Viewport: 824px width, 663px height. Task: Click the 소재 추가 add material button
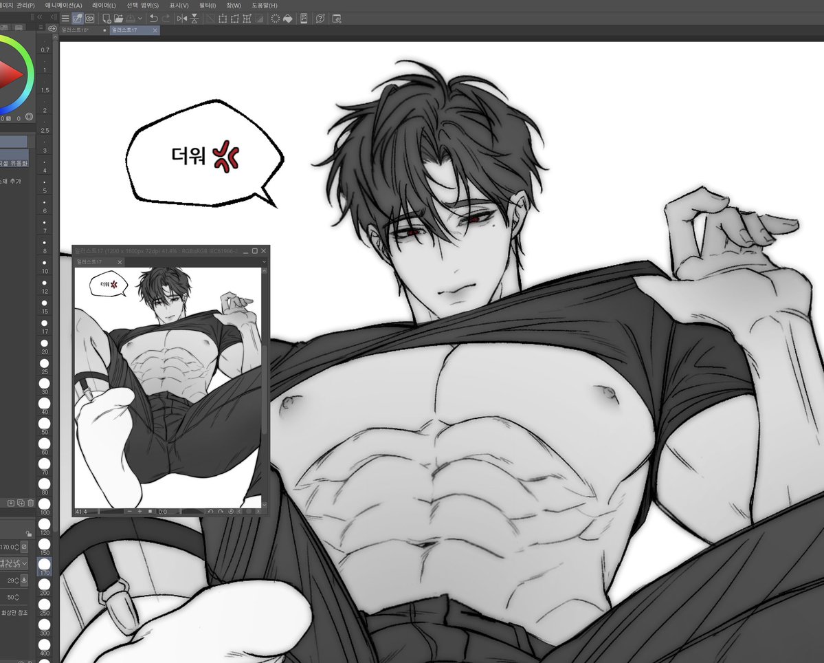(10, 182)
